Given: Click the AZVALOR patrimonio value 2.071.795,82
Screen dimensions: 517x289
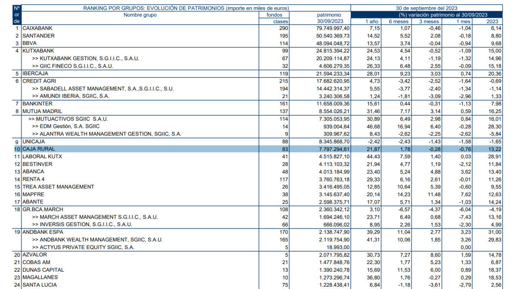Looking at the screenshot, I should tap(333, 255).
